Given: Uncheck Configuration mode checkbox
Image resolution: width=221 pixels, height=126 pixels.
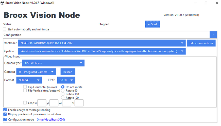Looking at the screenshot, I should click(5, 119).
